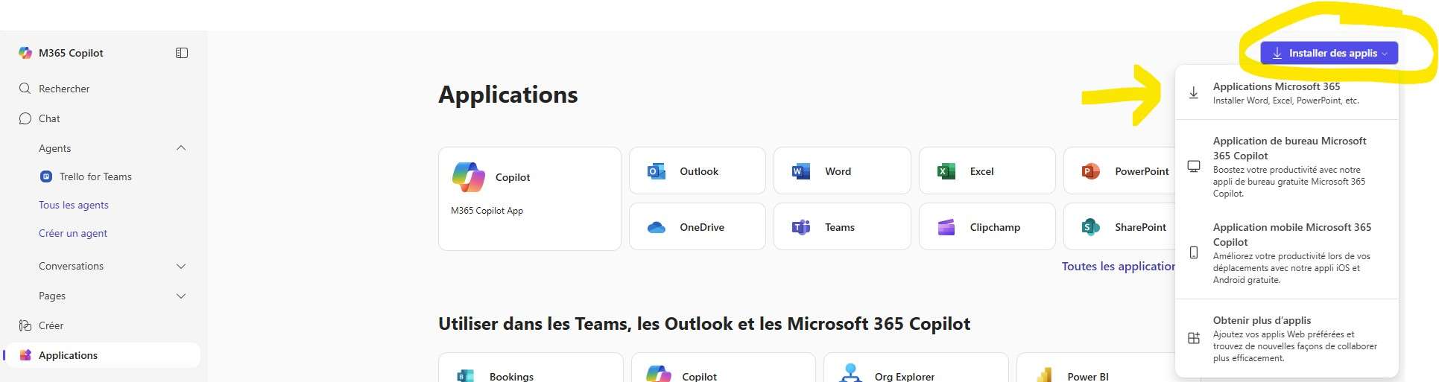Launch Excel from the apps list
This screenshot has width=1439, height=382.
[x=946, y=171]
